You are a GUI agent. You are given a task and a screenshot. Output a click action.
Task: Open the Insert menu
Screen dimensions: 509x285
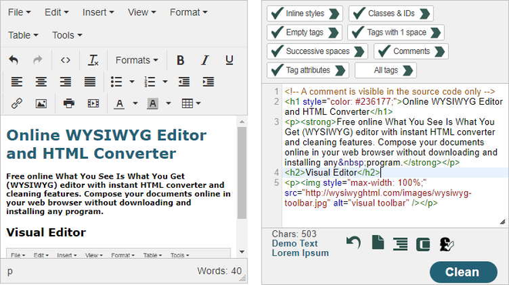click(x=98, y=12)
